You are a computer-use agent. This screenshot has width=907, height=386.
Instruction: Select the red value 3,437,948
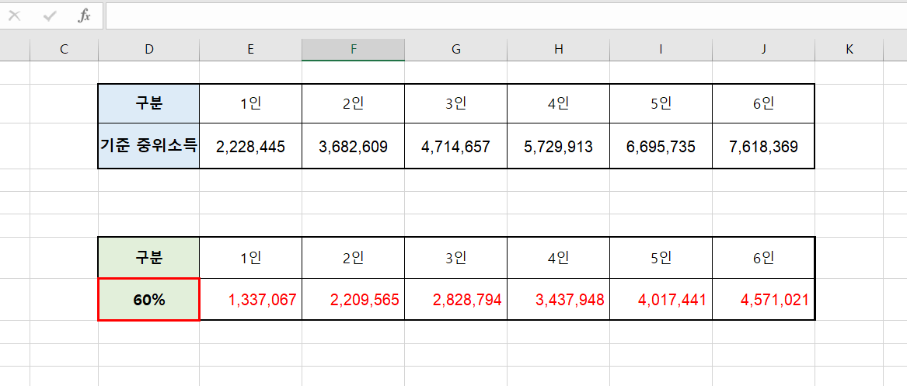pyautogui.click(x=558, y=299)
